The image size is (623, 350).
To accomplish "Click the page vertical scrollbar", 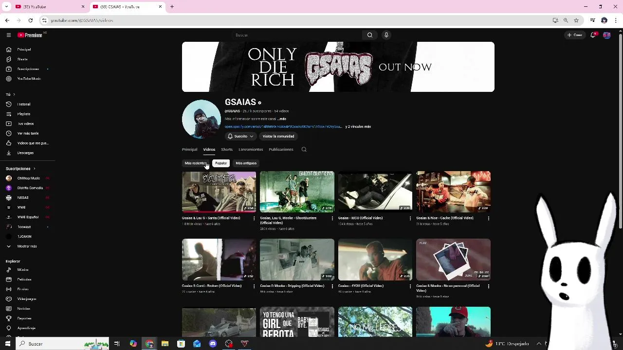I will tap(620, 131).
